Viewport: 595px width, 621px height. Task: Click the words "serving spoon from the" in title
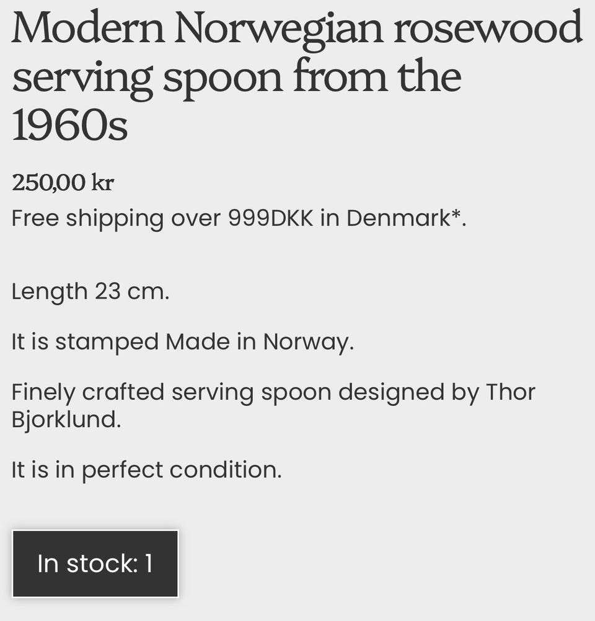pyautogui.click(x=236, y=77)
